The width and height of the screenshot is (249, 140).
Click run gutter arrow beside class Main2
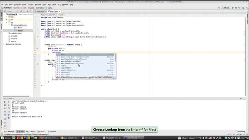pos(37,29)
